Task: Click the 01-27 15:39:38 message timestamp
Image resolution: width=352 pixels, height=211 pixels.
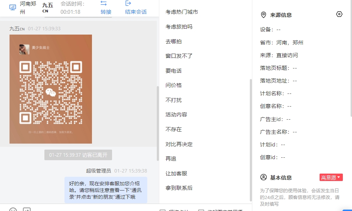Action: click(131, 171)
